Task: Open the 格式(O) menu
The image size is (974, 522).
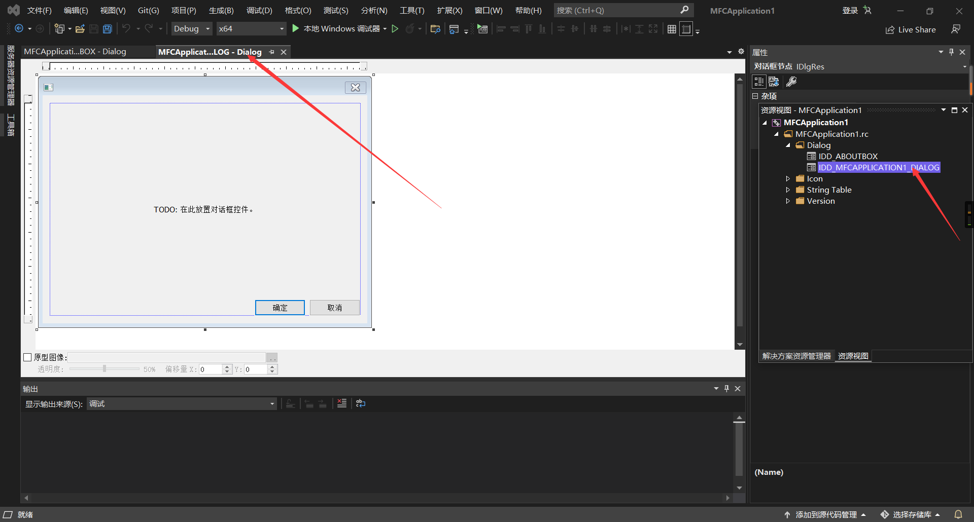Action: coord(298,10)
